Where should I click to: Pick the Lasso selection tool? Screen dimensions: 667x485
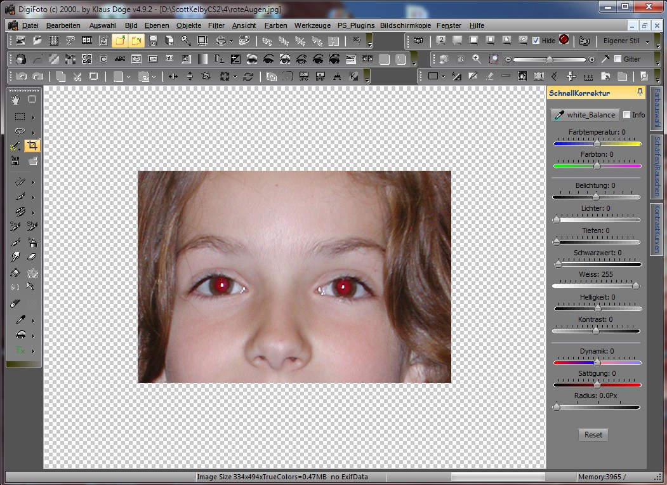20,132
